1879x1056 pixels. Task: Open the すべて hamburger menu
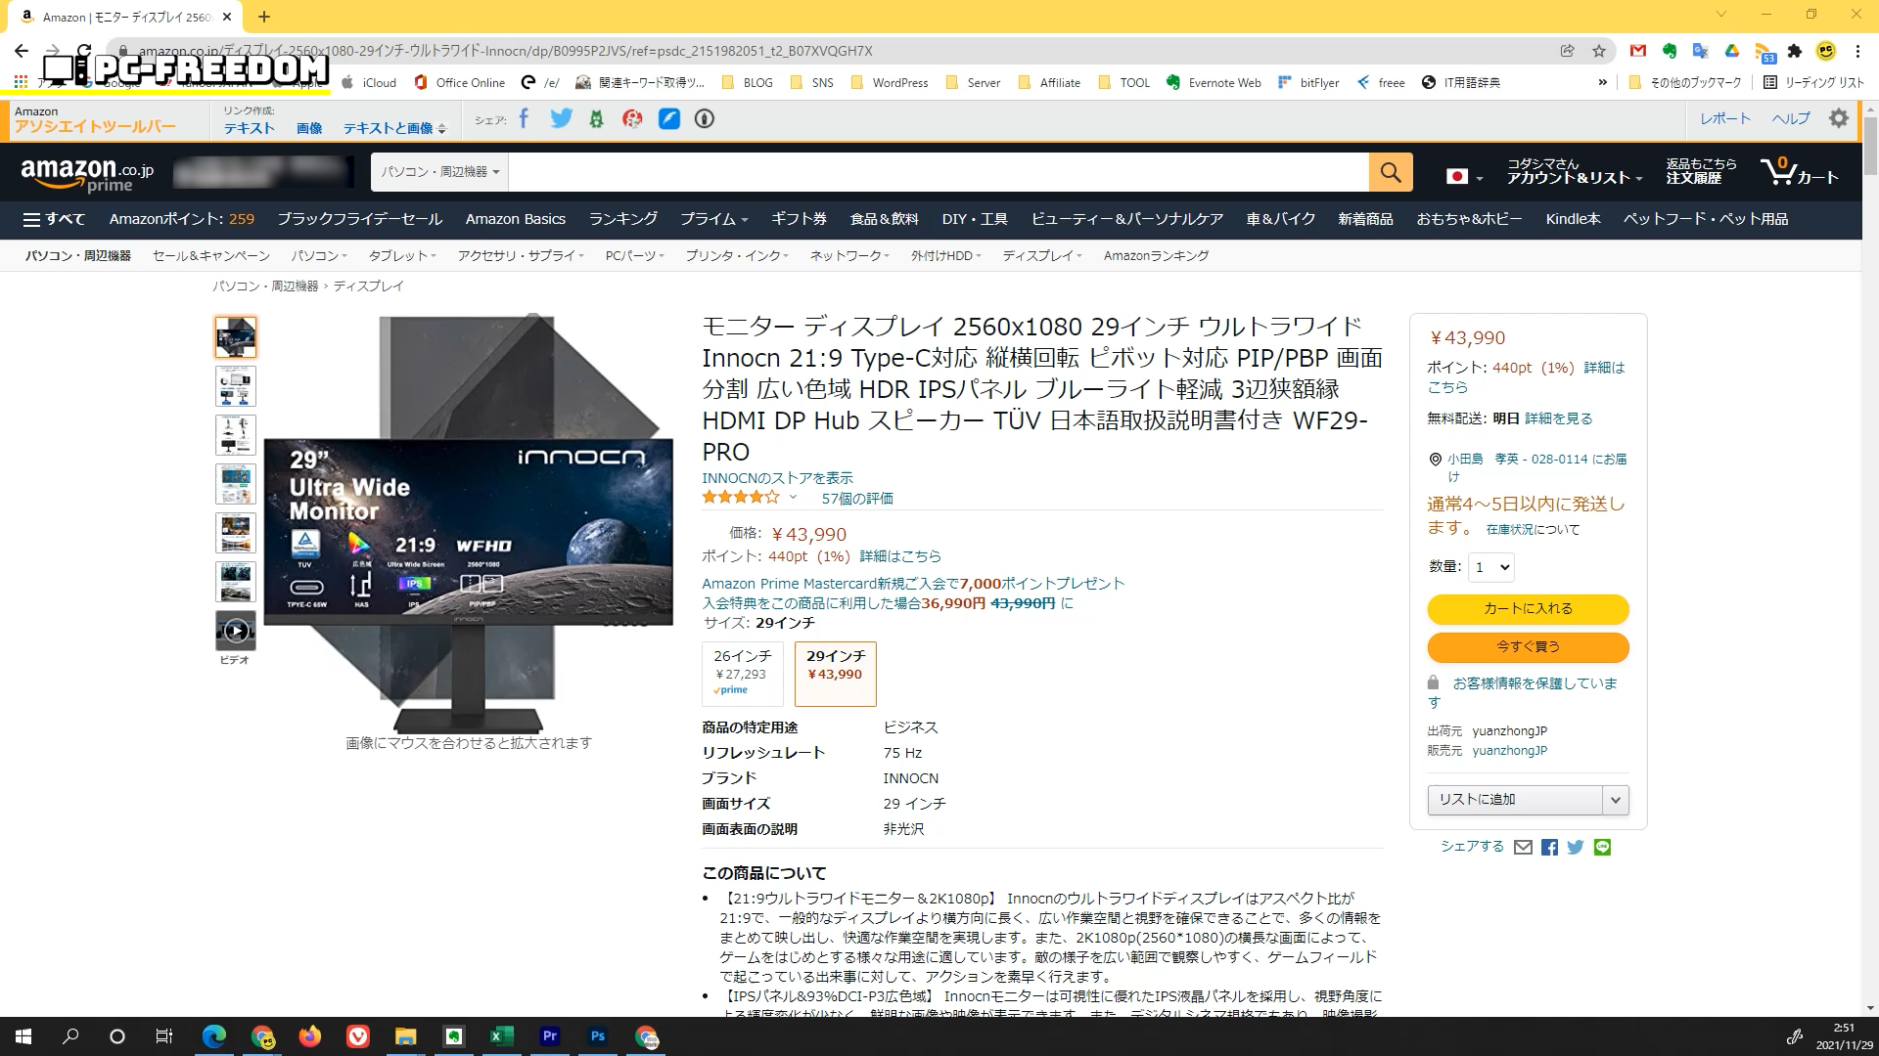[x=54, y=219]
